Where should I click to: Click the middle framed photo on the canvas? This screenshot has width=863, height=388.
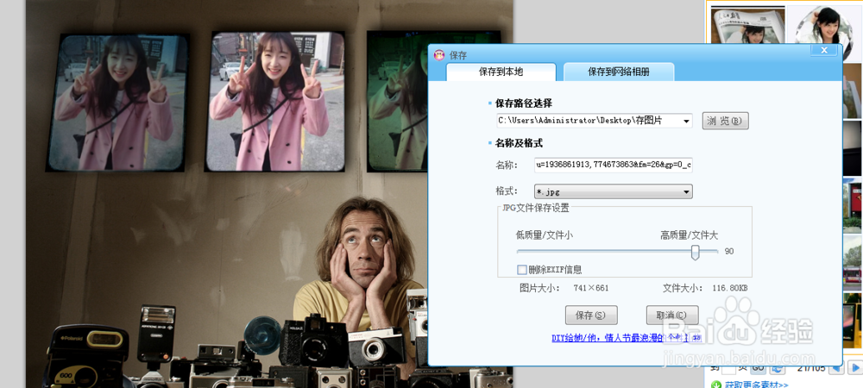[275, 102]
